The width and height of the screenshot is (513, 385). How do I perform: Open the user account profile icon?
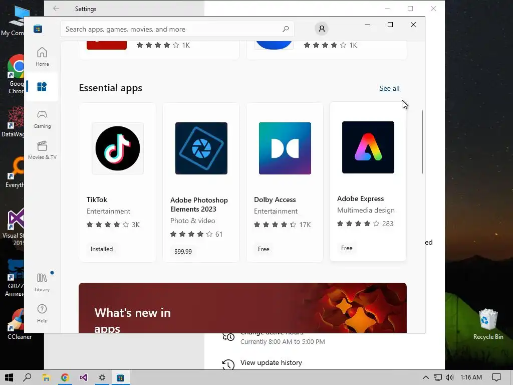click(322, 29)
